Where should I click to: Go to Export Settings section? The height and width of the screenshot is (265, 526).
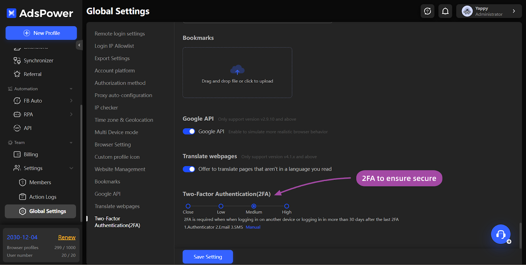(112, 58)
